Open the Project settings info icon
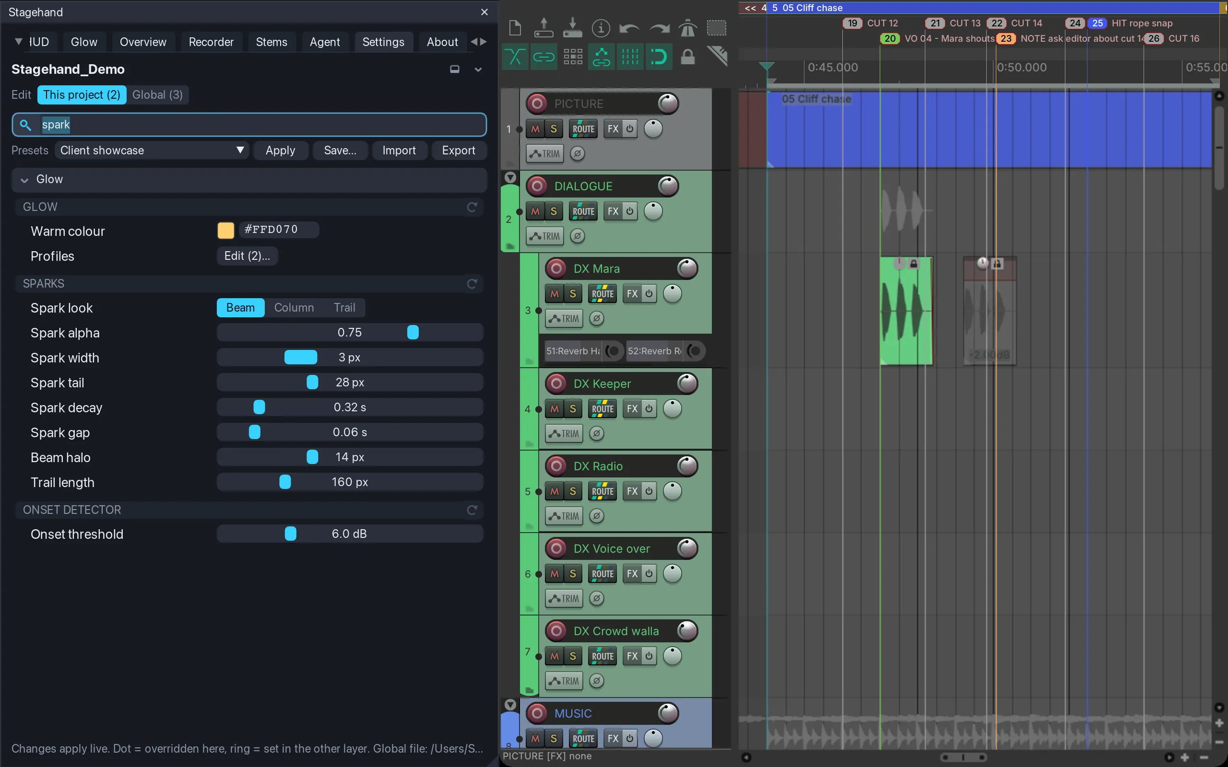Screen dimensions: 1228x767 601,28
